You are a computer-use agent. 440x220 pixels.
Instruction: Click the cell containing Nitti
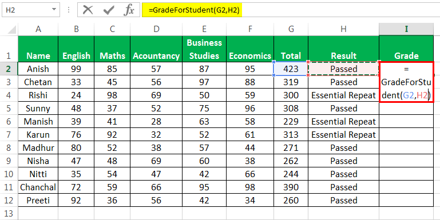coord(38,174)
